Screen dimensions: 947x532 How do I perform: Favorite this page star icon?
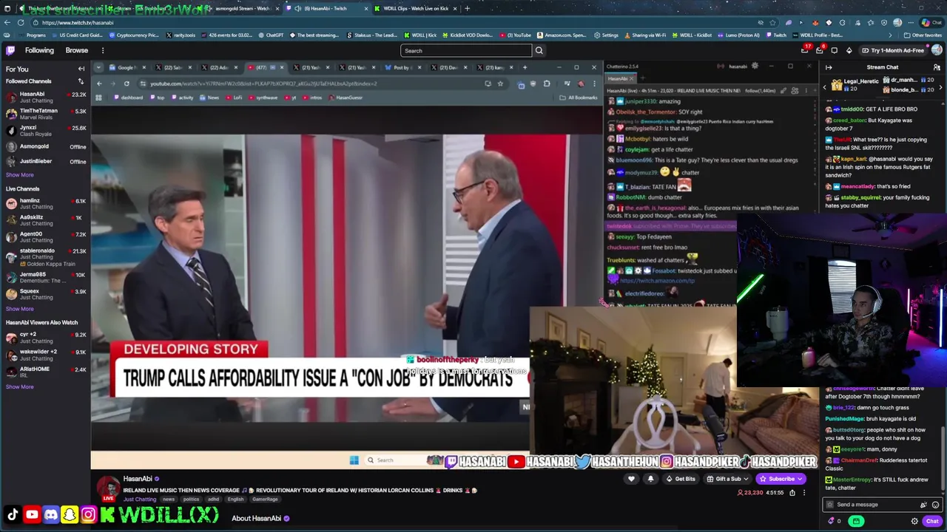pyautogui.click(x=774, y=22)
